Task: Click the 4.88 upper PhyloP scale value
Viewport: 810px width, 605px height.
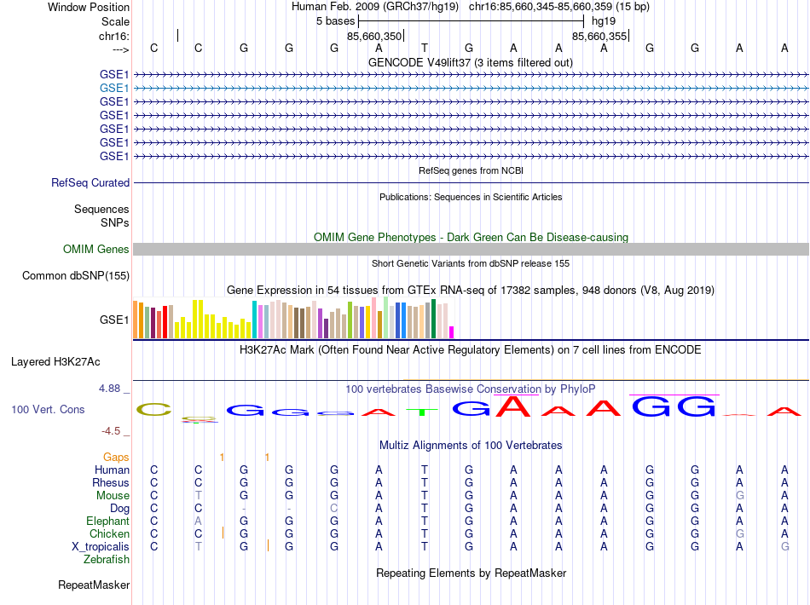Action: [109, 389]
